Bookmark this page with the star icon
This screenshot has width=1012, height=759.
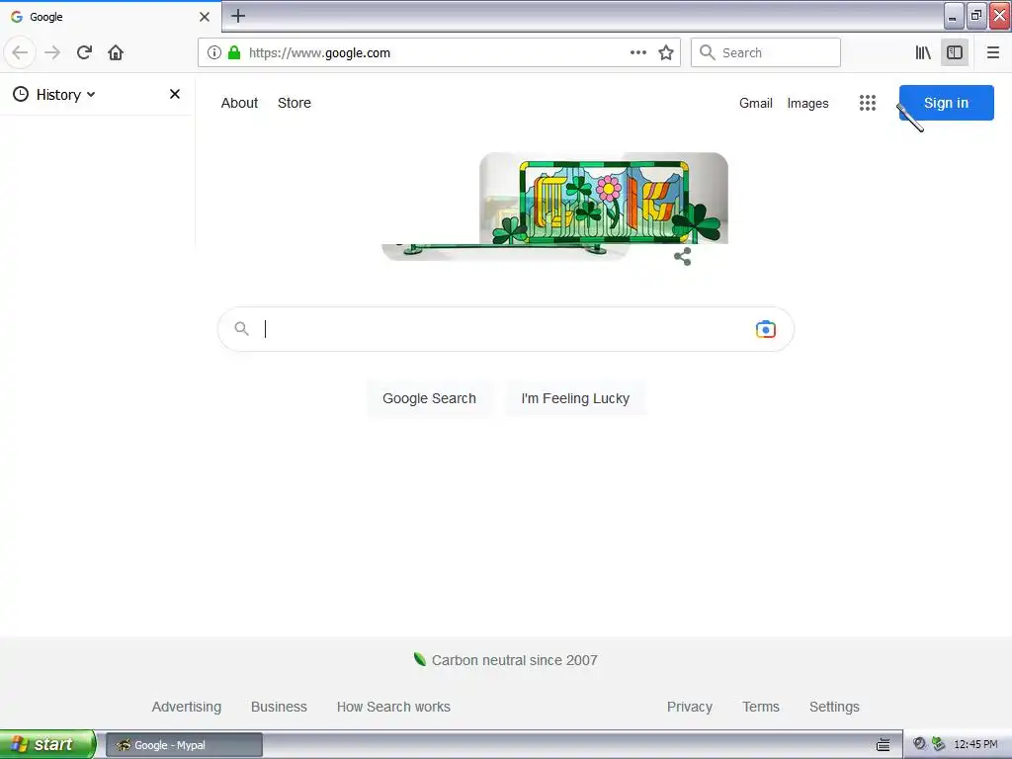tap(666, 52)
